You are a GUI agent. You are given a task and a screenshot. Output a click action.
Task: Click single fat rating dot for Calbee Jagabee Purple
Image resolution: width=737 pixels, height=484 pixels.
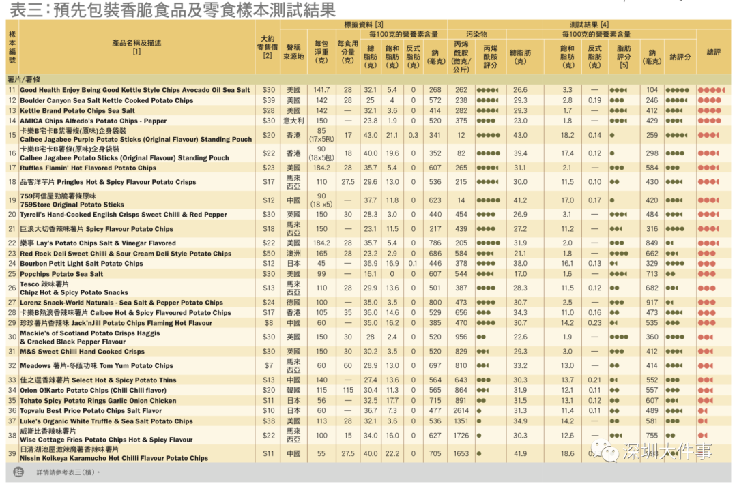point(612,135)
